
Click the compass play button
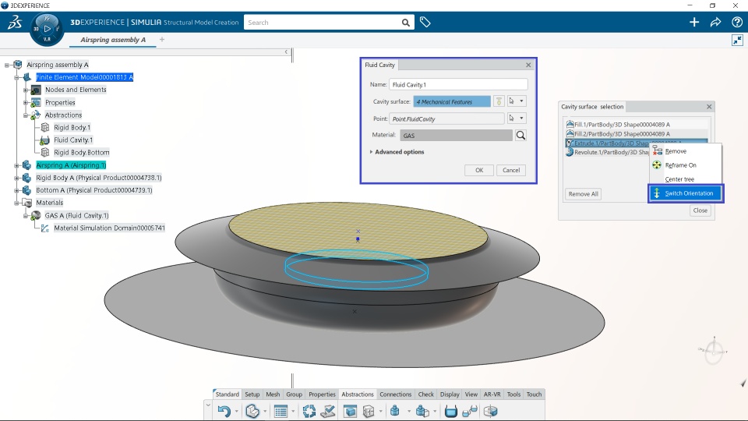[47, 29]
